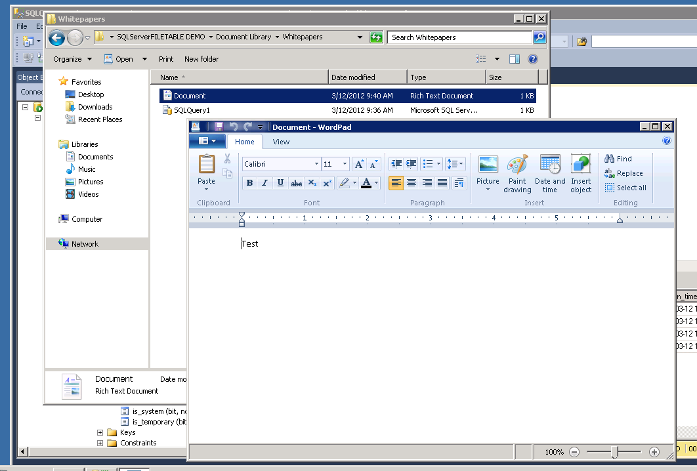Increase the paragraph indent
The image size is (697, 471).
[412, 164]
